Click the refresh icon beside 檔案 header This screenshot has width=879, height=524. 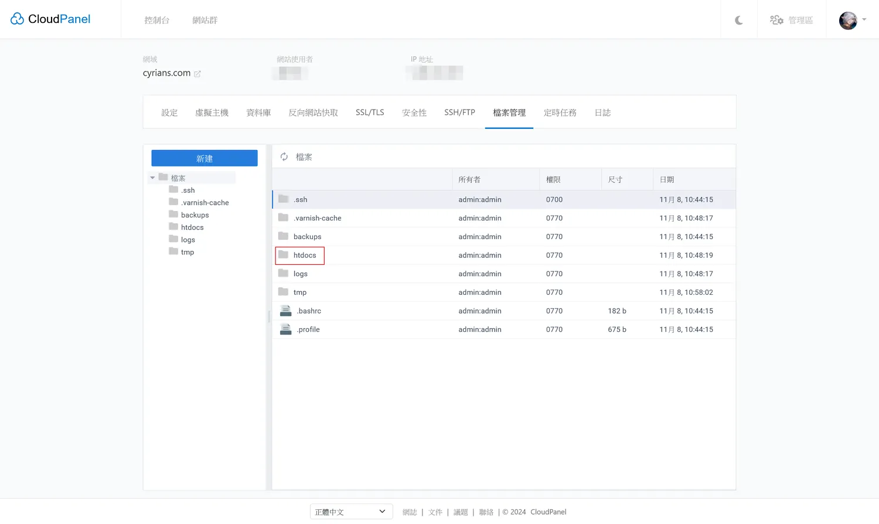click(x=284, y=157)
